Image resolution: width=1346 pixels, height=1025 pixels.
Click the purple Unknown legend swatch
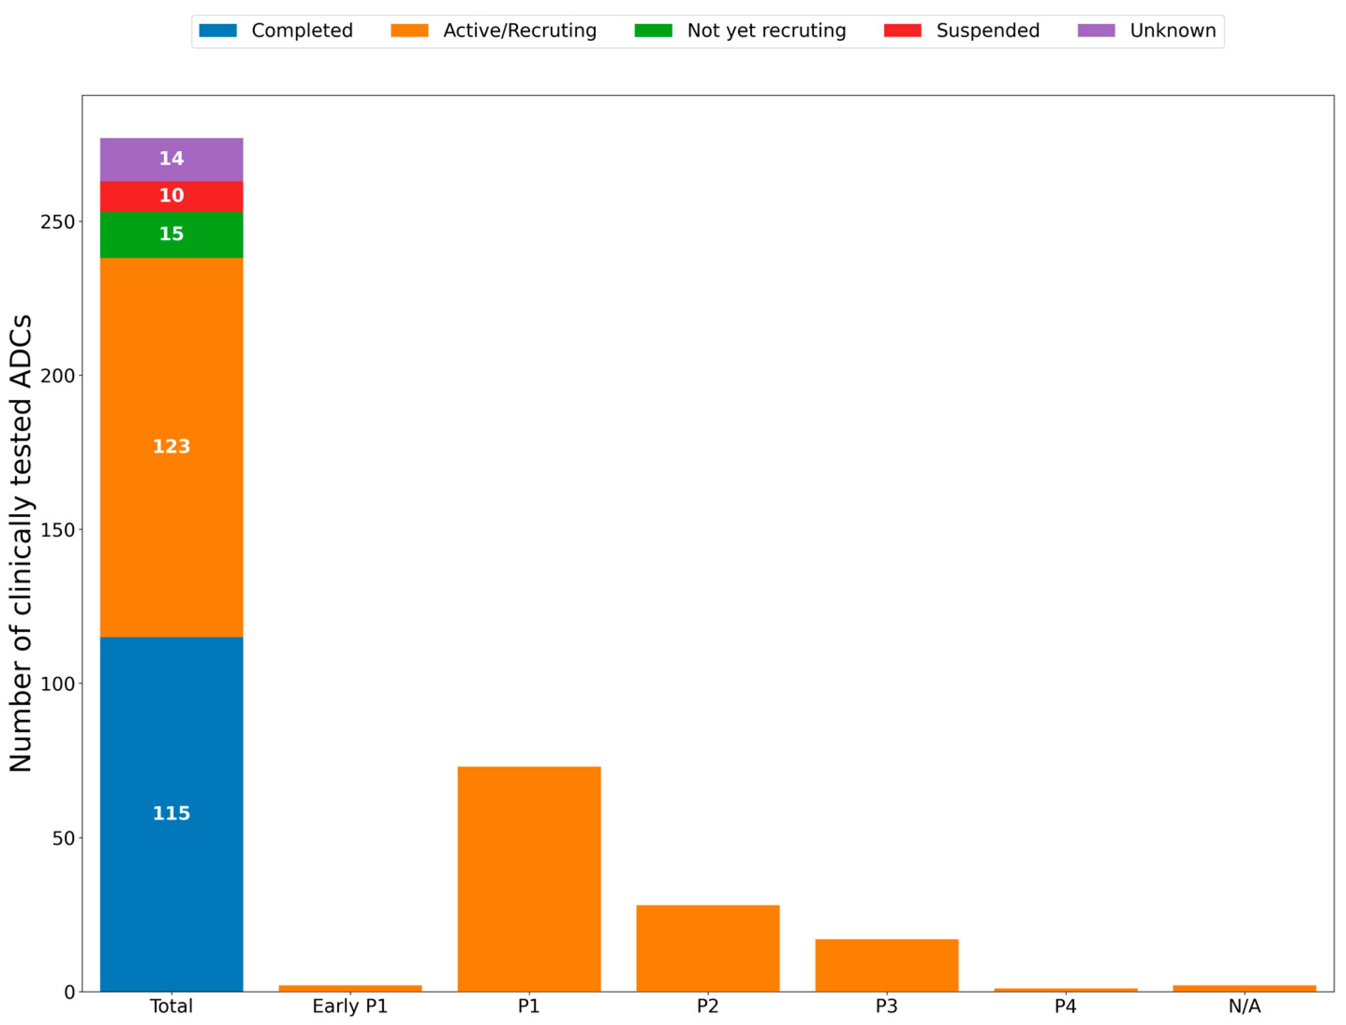click(x=1096, y=31)
